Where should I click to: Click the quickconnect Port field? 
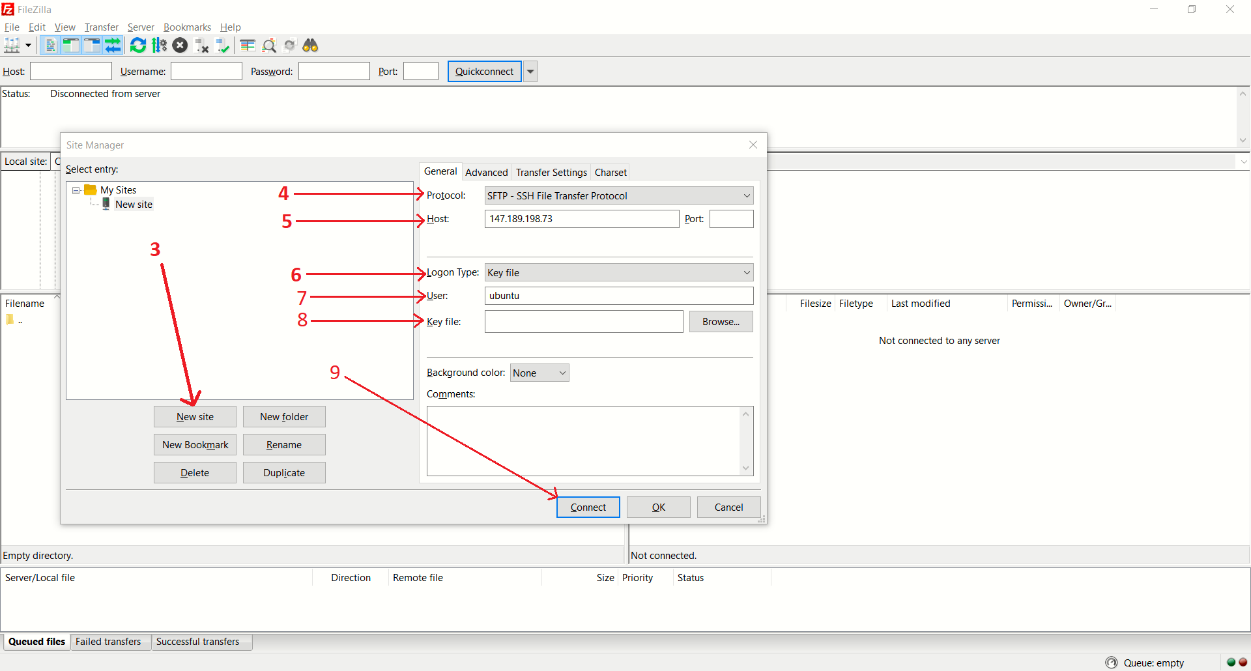click(421, 71)
